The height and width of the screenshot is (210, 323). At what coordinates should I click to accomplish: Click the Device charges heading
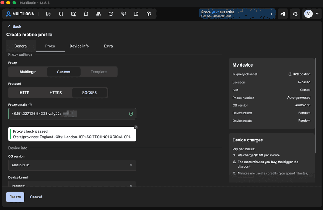tap(247, 140)
